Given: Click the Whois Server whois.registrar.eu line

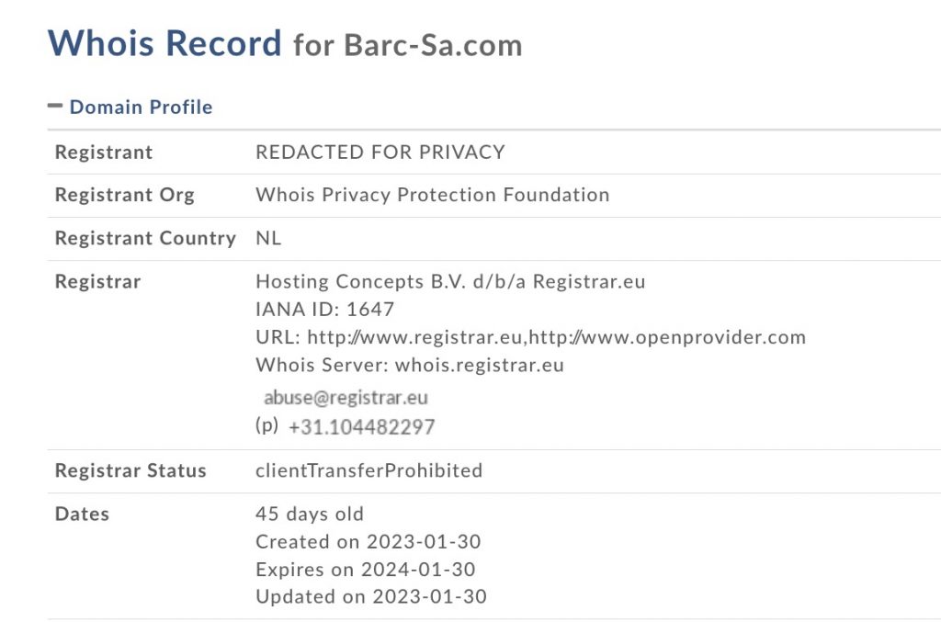Looking at the screenshot, I should click(x=409, y=365).
